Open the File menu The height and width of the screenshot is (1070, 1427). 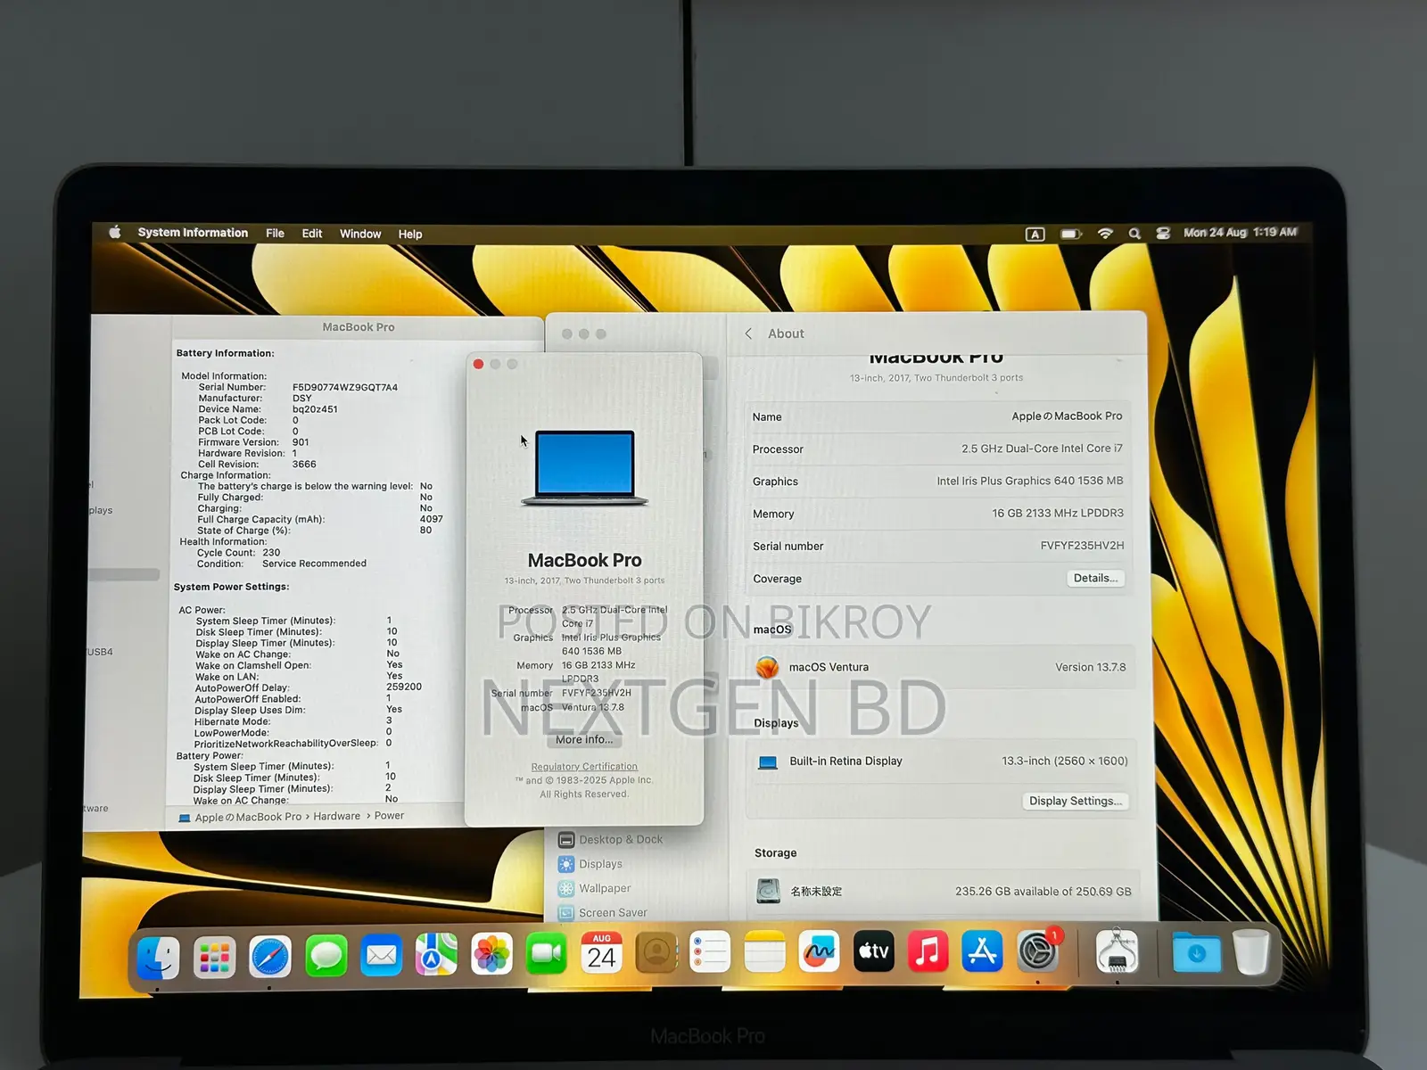pos(275,234)
